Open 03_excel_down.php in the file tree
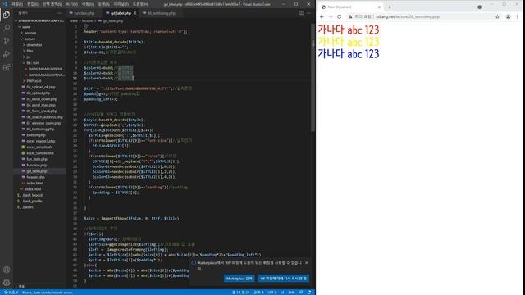The width and height of the screenshot is (525, 295). tap(42, 99)
